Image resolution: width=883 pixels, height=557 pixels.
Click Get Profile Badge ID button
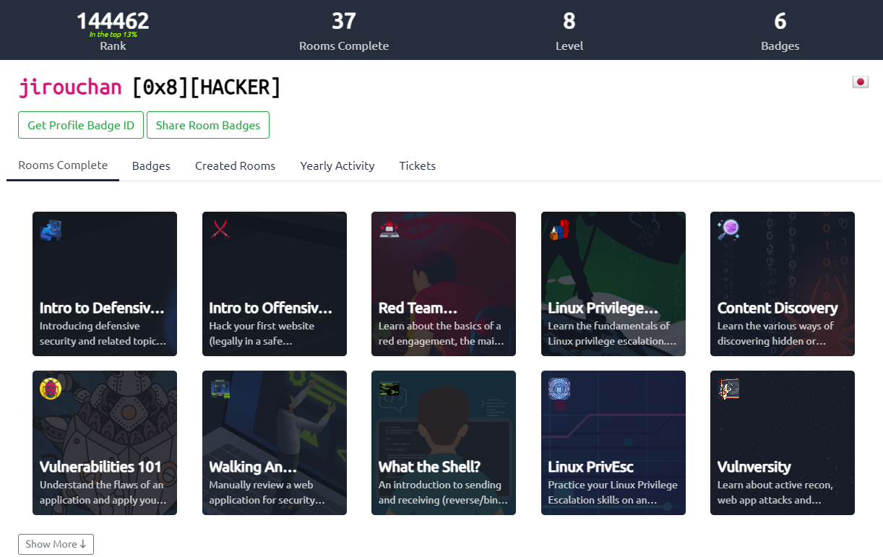(x=81, y=125)
